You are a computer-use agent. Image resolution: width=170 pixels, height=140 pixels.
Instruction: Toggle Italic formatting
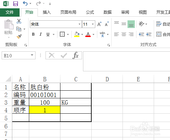pyautogui.click(x=41, y=34)
